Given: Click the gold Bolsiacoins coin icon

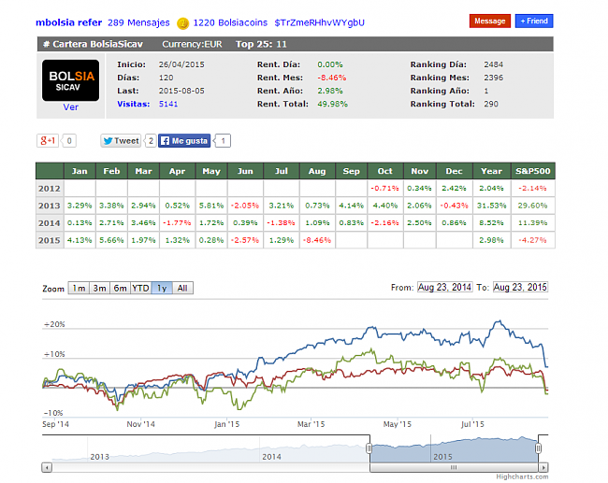Looking at the screenshot, I should [x=183, y=23].
